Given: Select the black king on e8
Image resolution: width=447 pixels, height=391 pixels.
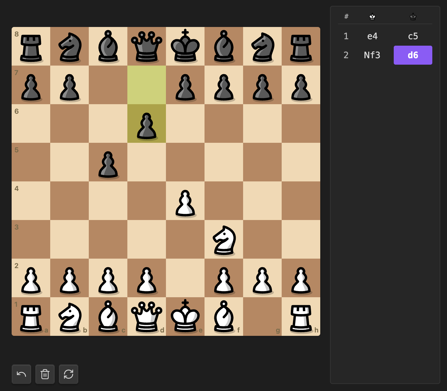Looking at the screenshot, I should coord(185,46).
